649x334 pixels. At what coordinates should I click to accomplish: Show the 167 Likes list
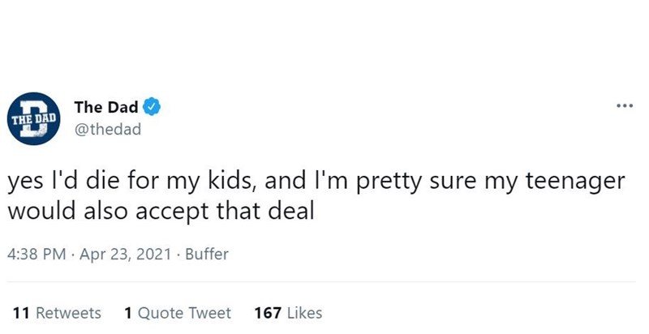[x=288, y=313]
